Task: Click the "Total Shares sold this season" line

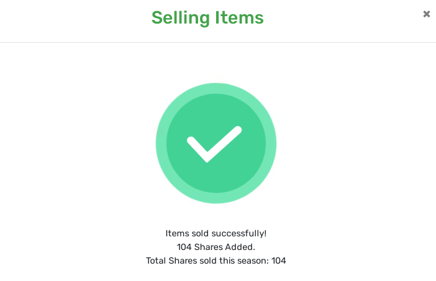Action: pyautogui.click(x=216, y=261)
